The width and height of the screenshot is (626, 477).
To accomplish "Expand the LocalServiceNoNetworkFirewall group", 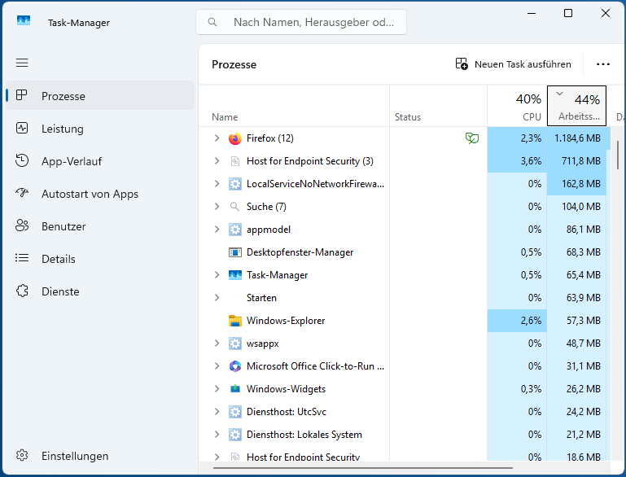I will pyautogui.click(x=217, y=184).
